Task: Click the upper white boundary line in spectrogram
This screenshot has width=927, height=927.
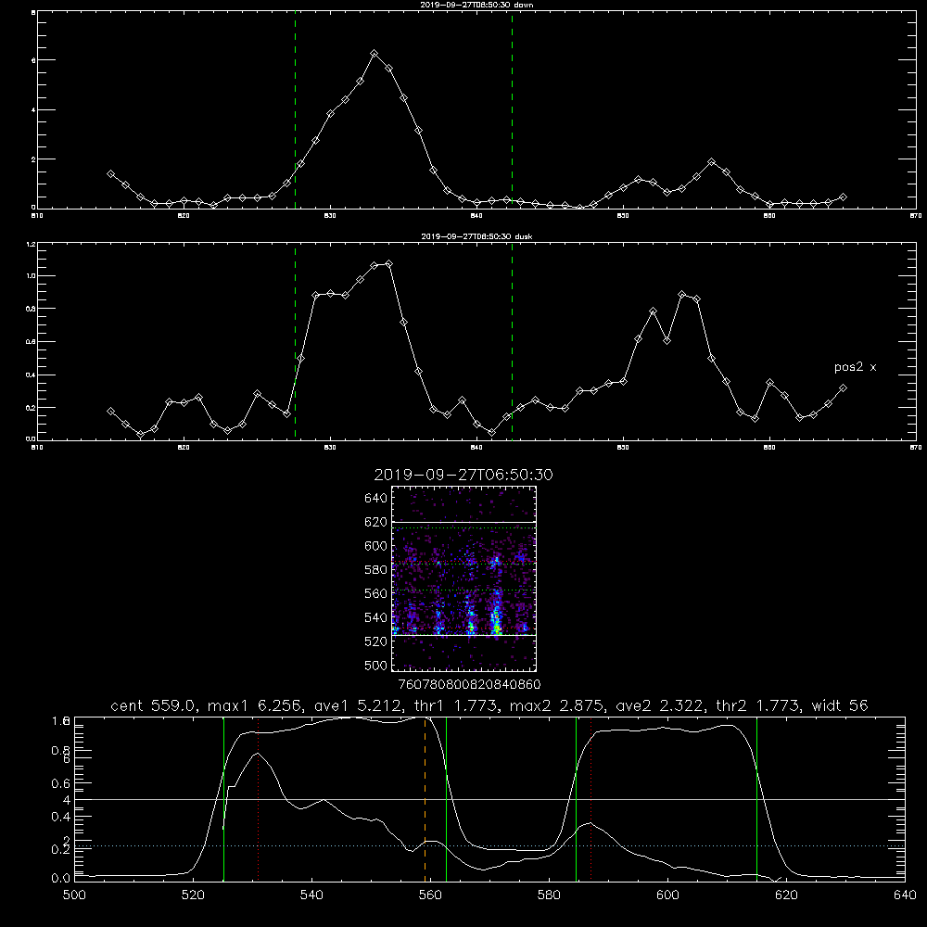Action: pyautogui.click(x=463, y=523)
